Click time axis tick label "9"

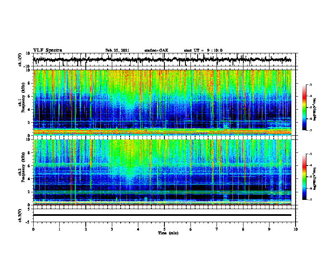[x=269, y=229]
